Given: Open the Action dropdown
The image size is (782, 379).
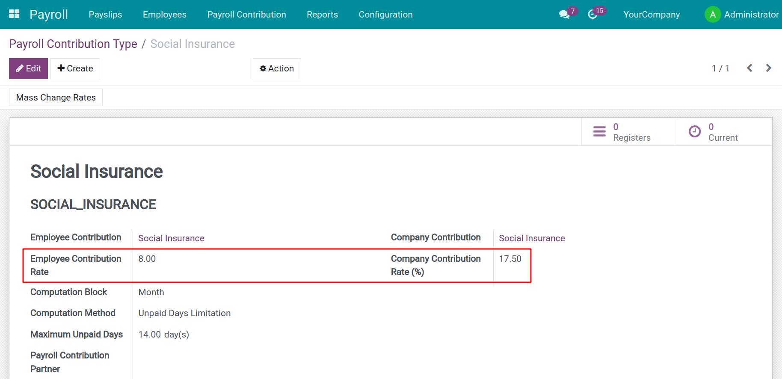Looking at the screenshot, I should click(277, 68).
